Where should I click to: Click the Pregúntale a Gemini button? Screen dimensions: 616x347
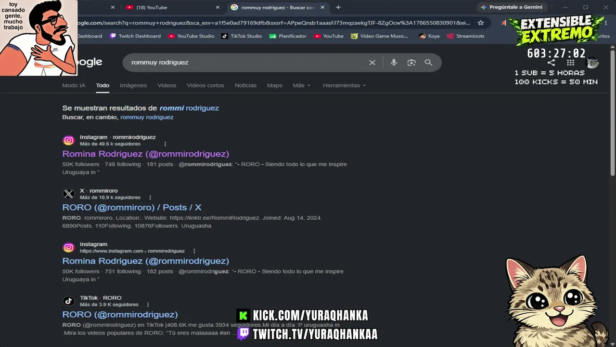[512, 7]
